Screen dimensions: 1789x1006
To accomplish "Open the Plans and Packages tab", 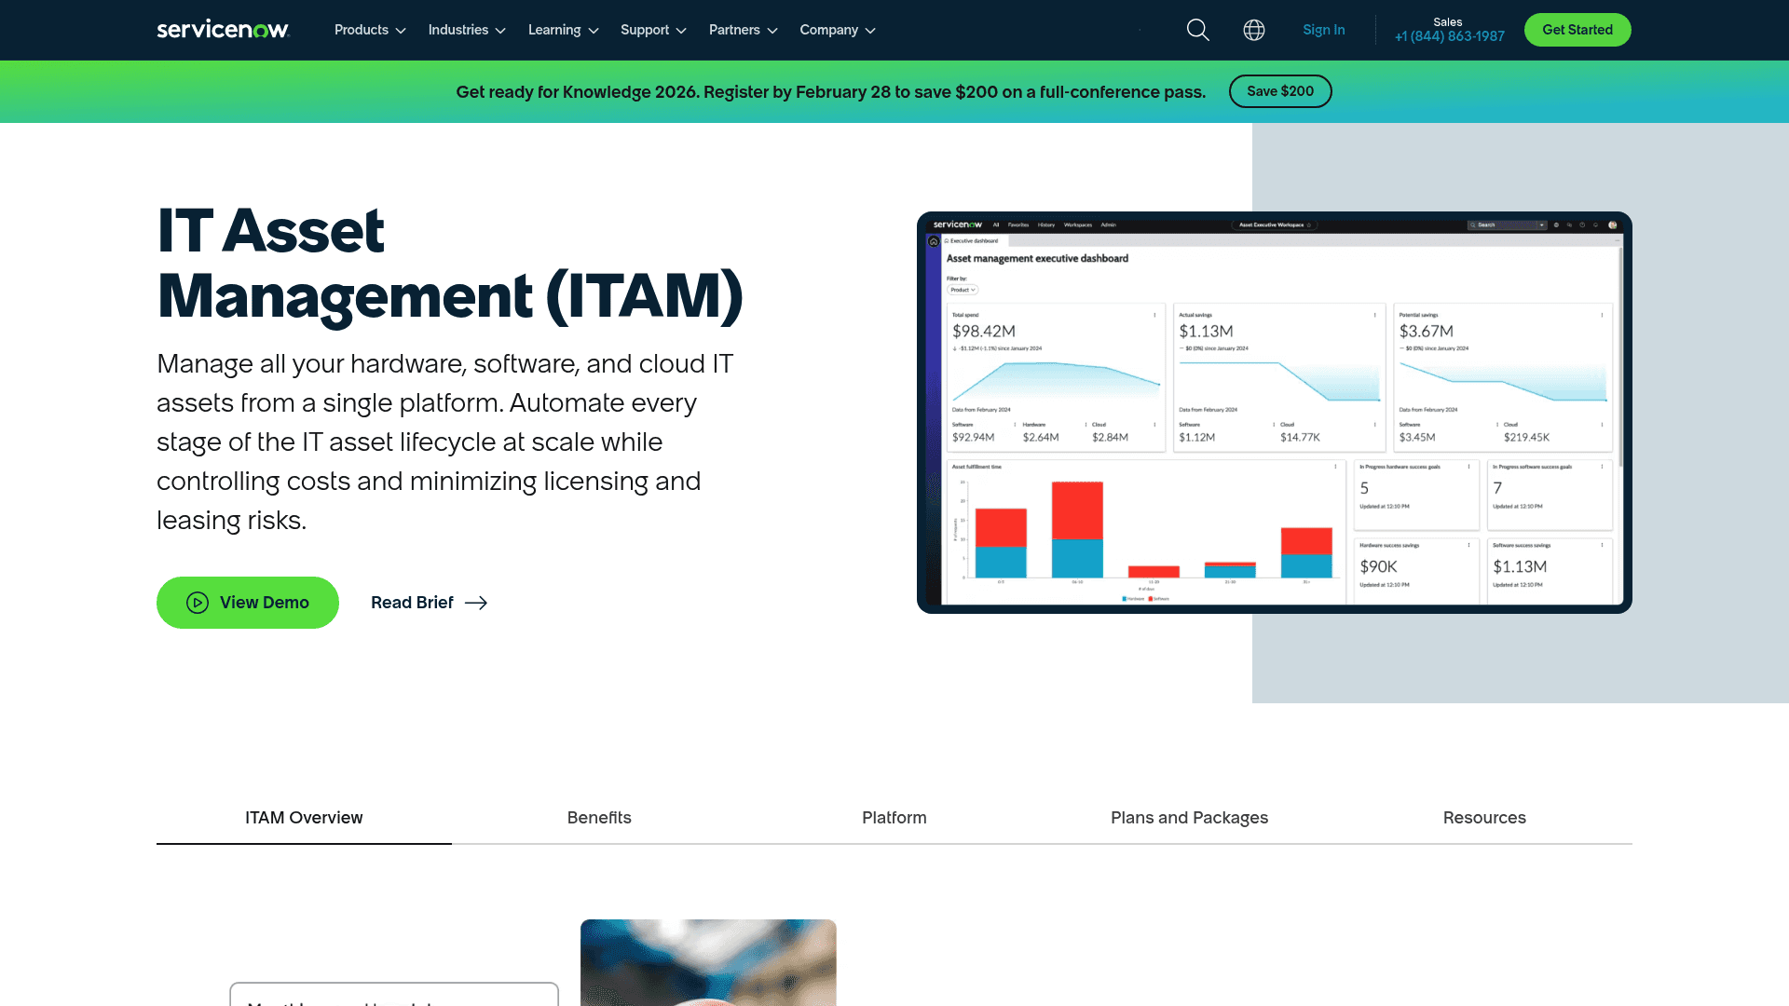I will [1189, 818].
